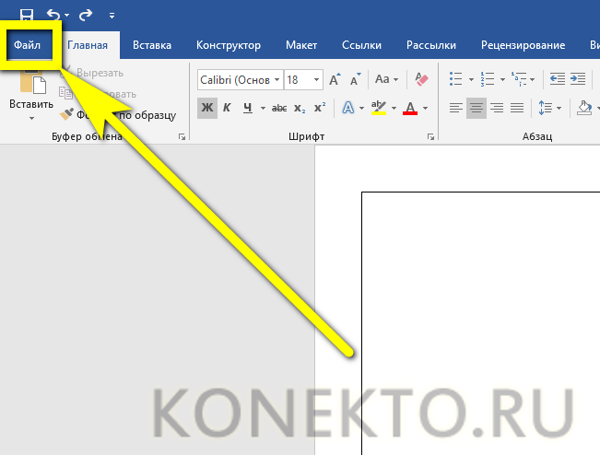The height and width of the screenshot is (455, 600).
Task: Open the Рассылки tab
Action: click(x=431, y=45)
